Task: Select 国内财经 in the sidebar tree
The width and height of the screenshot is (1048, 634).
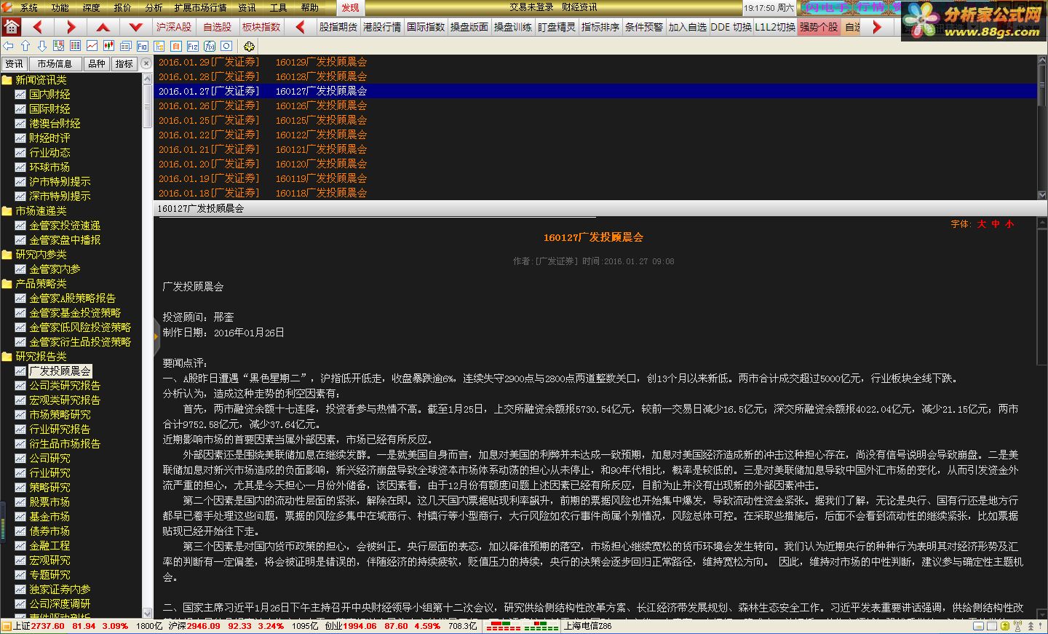Action: coord(49,95)
